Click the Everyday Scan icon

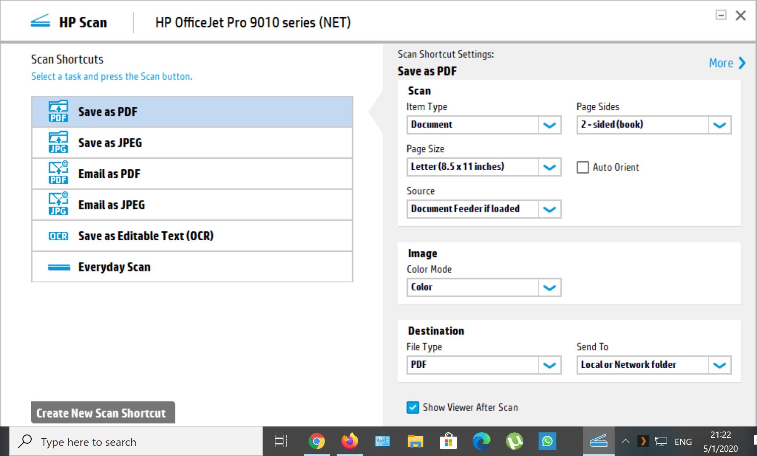click(x=59, y=266)
